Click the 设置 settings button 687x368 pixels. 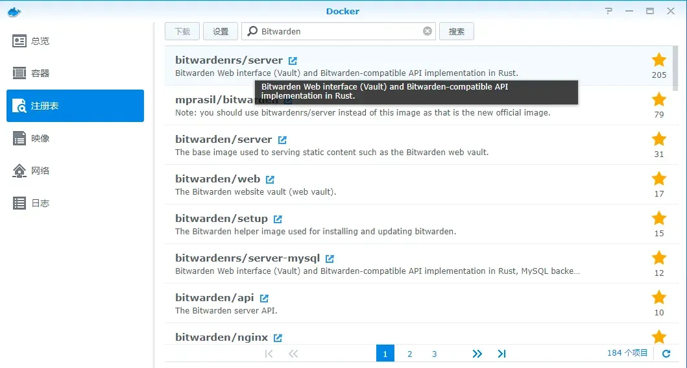[221, 31]
